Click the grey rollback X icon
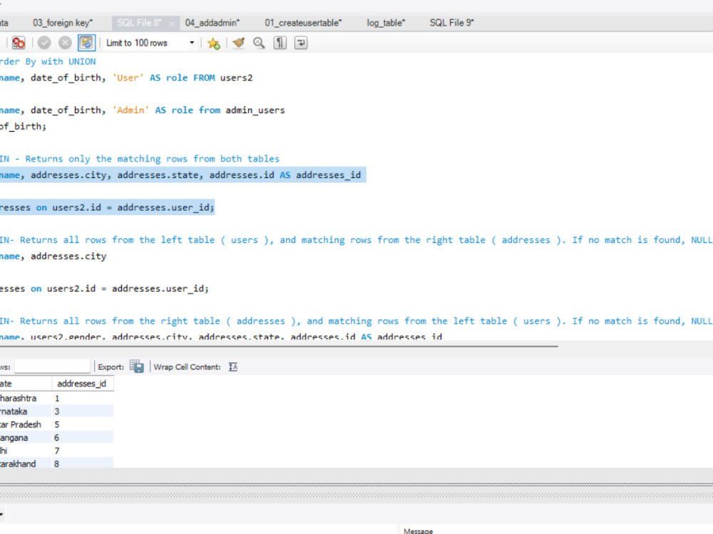This screenshot has width=713, height=534. (x=65, y=43)
